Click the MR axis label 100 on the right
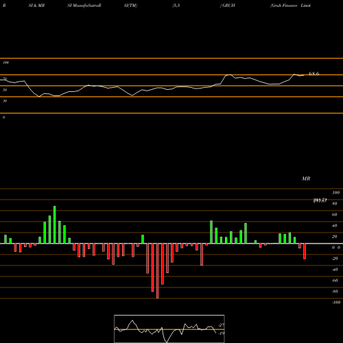The image size is (343, 343). (335, 193)
